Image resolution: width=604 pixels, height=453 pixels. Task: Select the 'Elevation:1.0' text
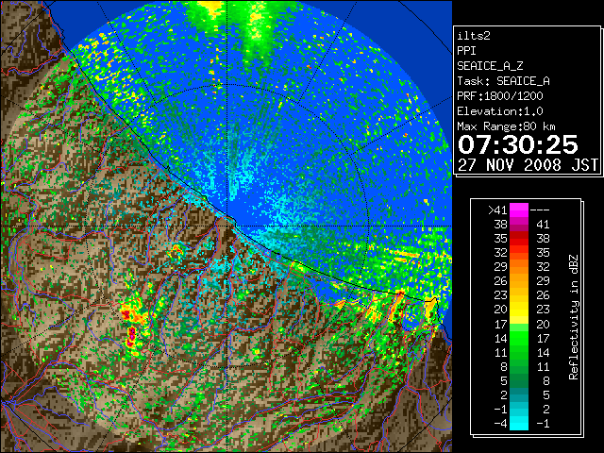tap(499, 111)
